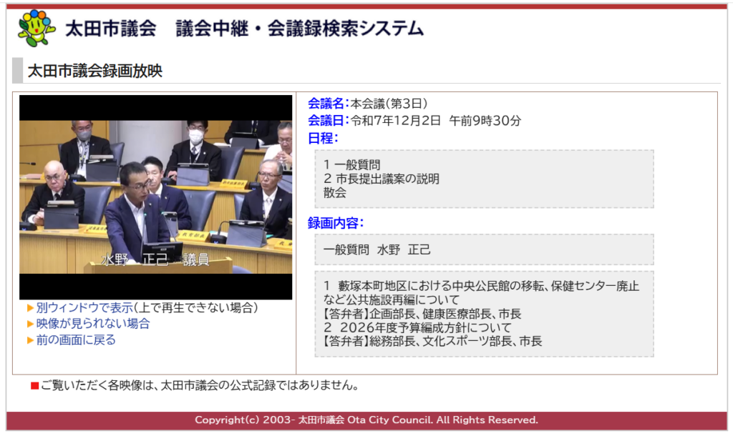Click the Ota City Council copyright footer
This screenshot has width=733, height=436.
[x=366, y=420]
